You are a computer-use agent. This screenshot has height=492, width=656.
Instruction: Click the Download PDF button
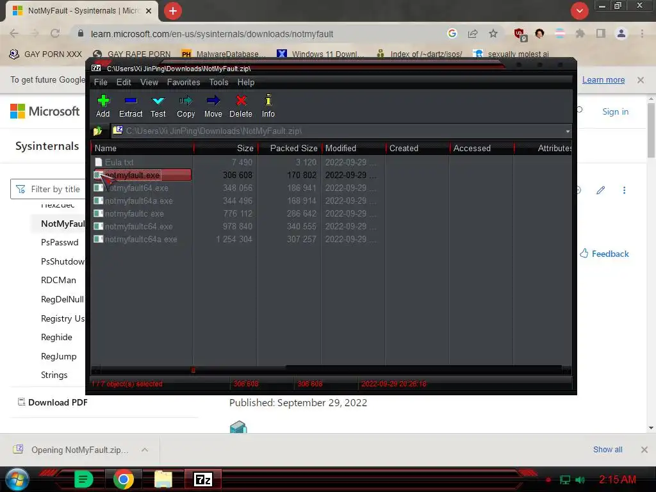coord(53,402)
